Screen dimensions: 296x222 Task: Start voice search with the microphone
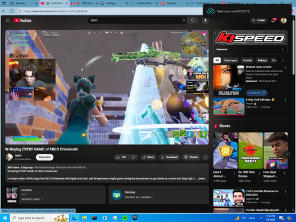[205, 20]
